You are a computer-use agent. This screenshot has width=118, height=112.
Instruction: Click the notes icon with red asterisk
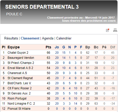108,30
